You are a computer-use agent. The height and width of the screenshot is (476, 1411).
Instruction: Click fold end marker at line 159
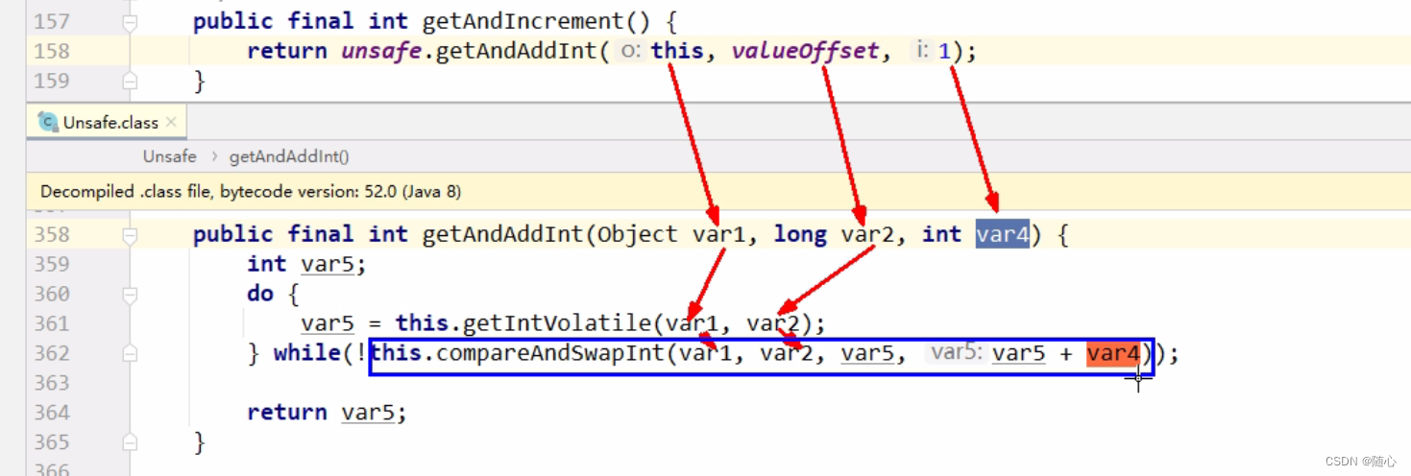[131, 82]
